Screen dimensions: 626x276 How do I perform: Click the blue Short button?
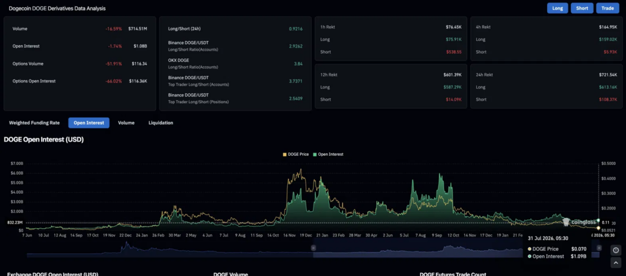pos(582,8)
